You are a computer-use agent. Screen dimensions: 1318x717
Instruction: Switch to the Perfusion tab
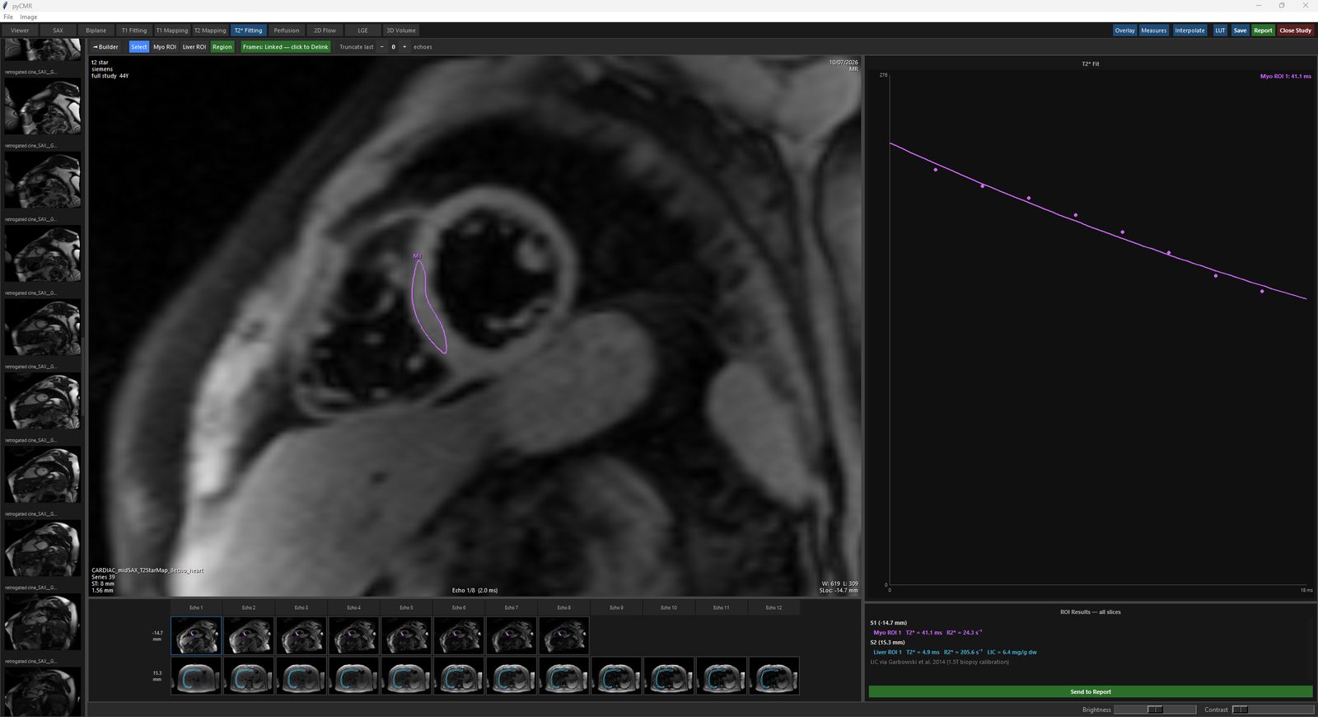coord(287,30)
